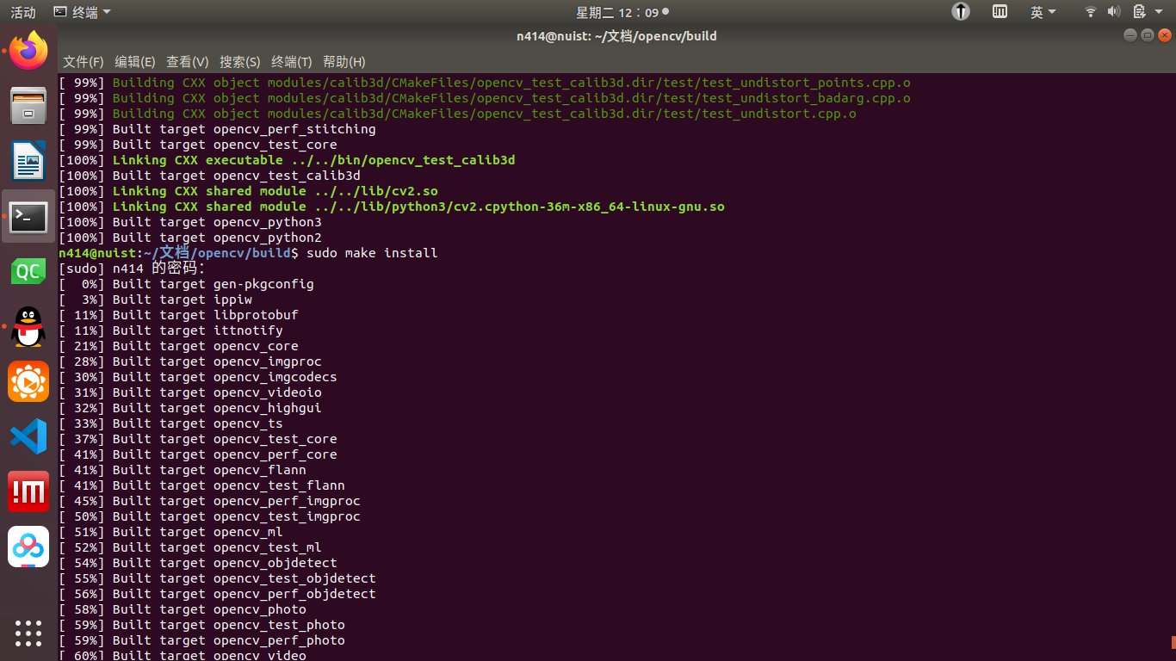Show Applications grid button in dock
The width and height of the screenshot is (1176, 661).
[x=28, y=633]
